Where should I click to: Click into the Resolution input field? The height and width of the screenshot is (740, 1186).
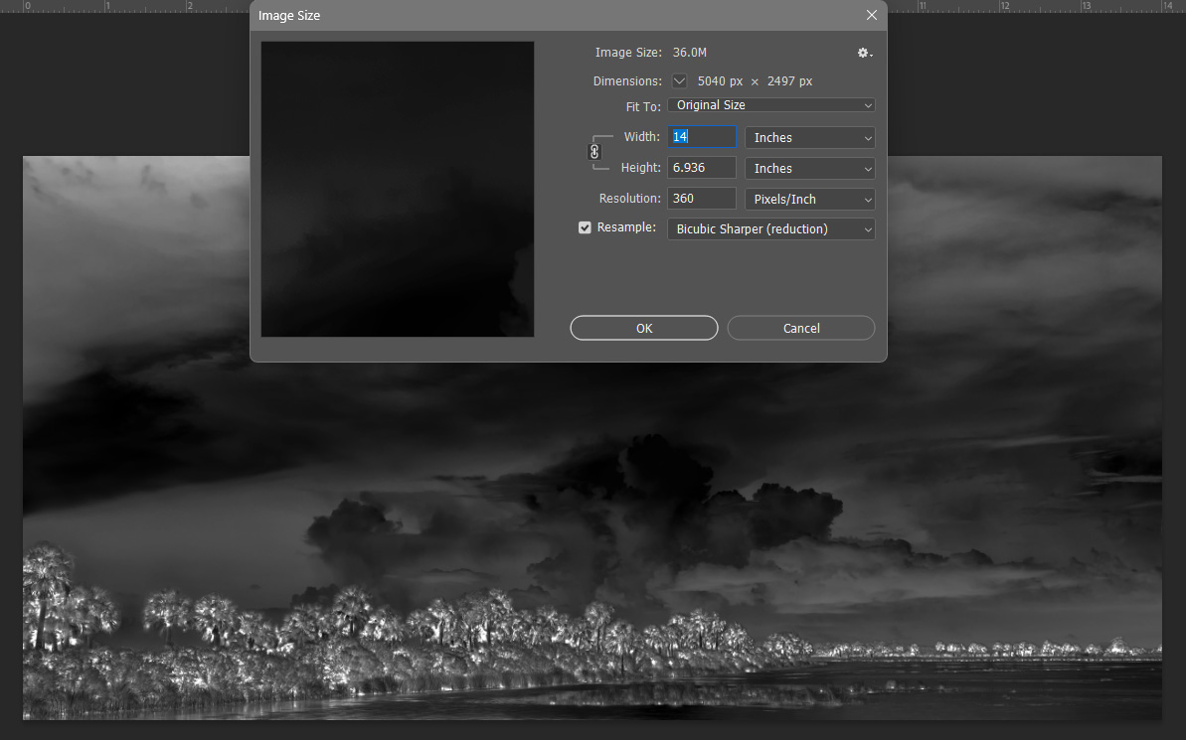coord(701,198)
